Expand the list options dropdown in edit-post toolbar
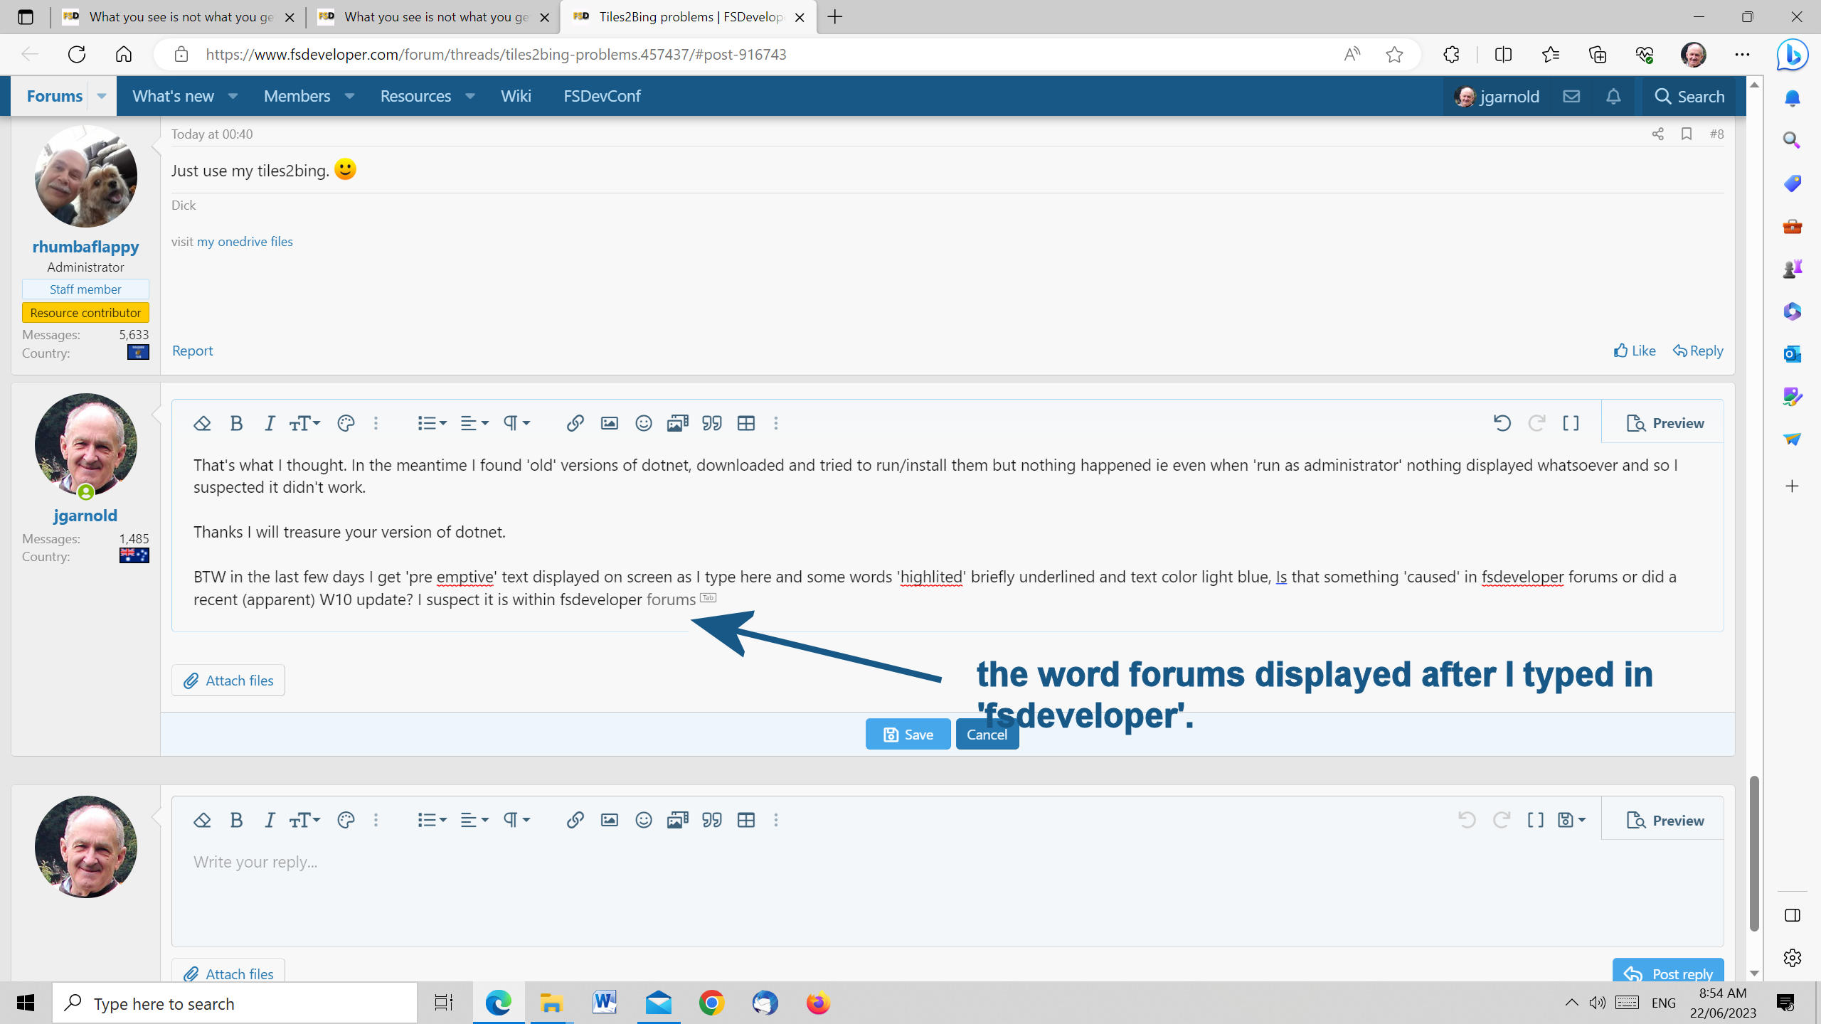Image resolution: width=1821 pixels, height=1024 pixels. [432, 423]
